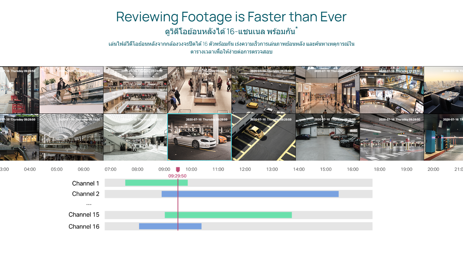Select the empty underground parking garage feed
Viewport: 463px width, 256px height.
pos(391,137)
